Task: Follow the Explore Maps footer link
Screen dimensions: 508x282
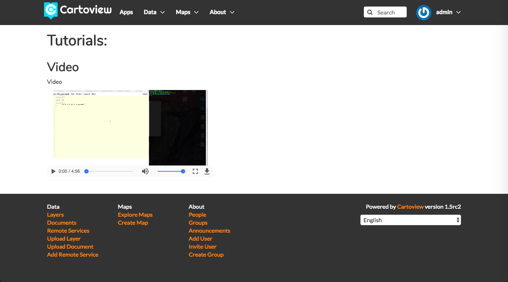Action: [x=135, y=215]
